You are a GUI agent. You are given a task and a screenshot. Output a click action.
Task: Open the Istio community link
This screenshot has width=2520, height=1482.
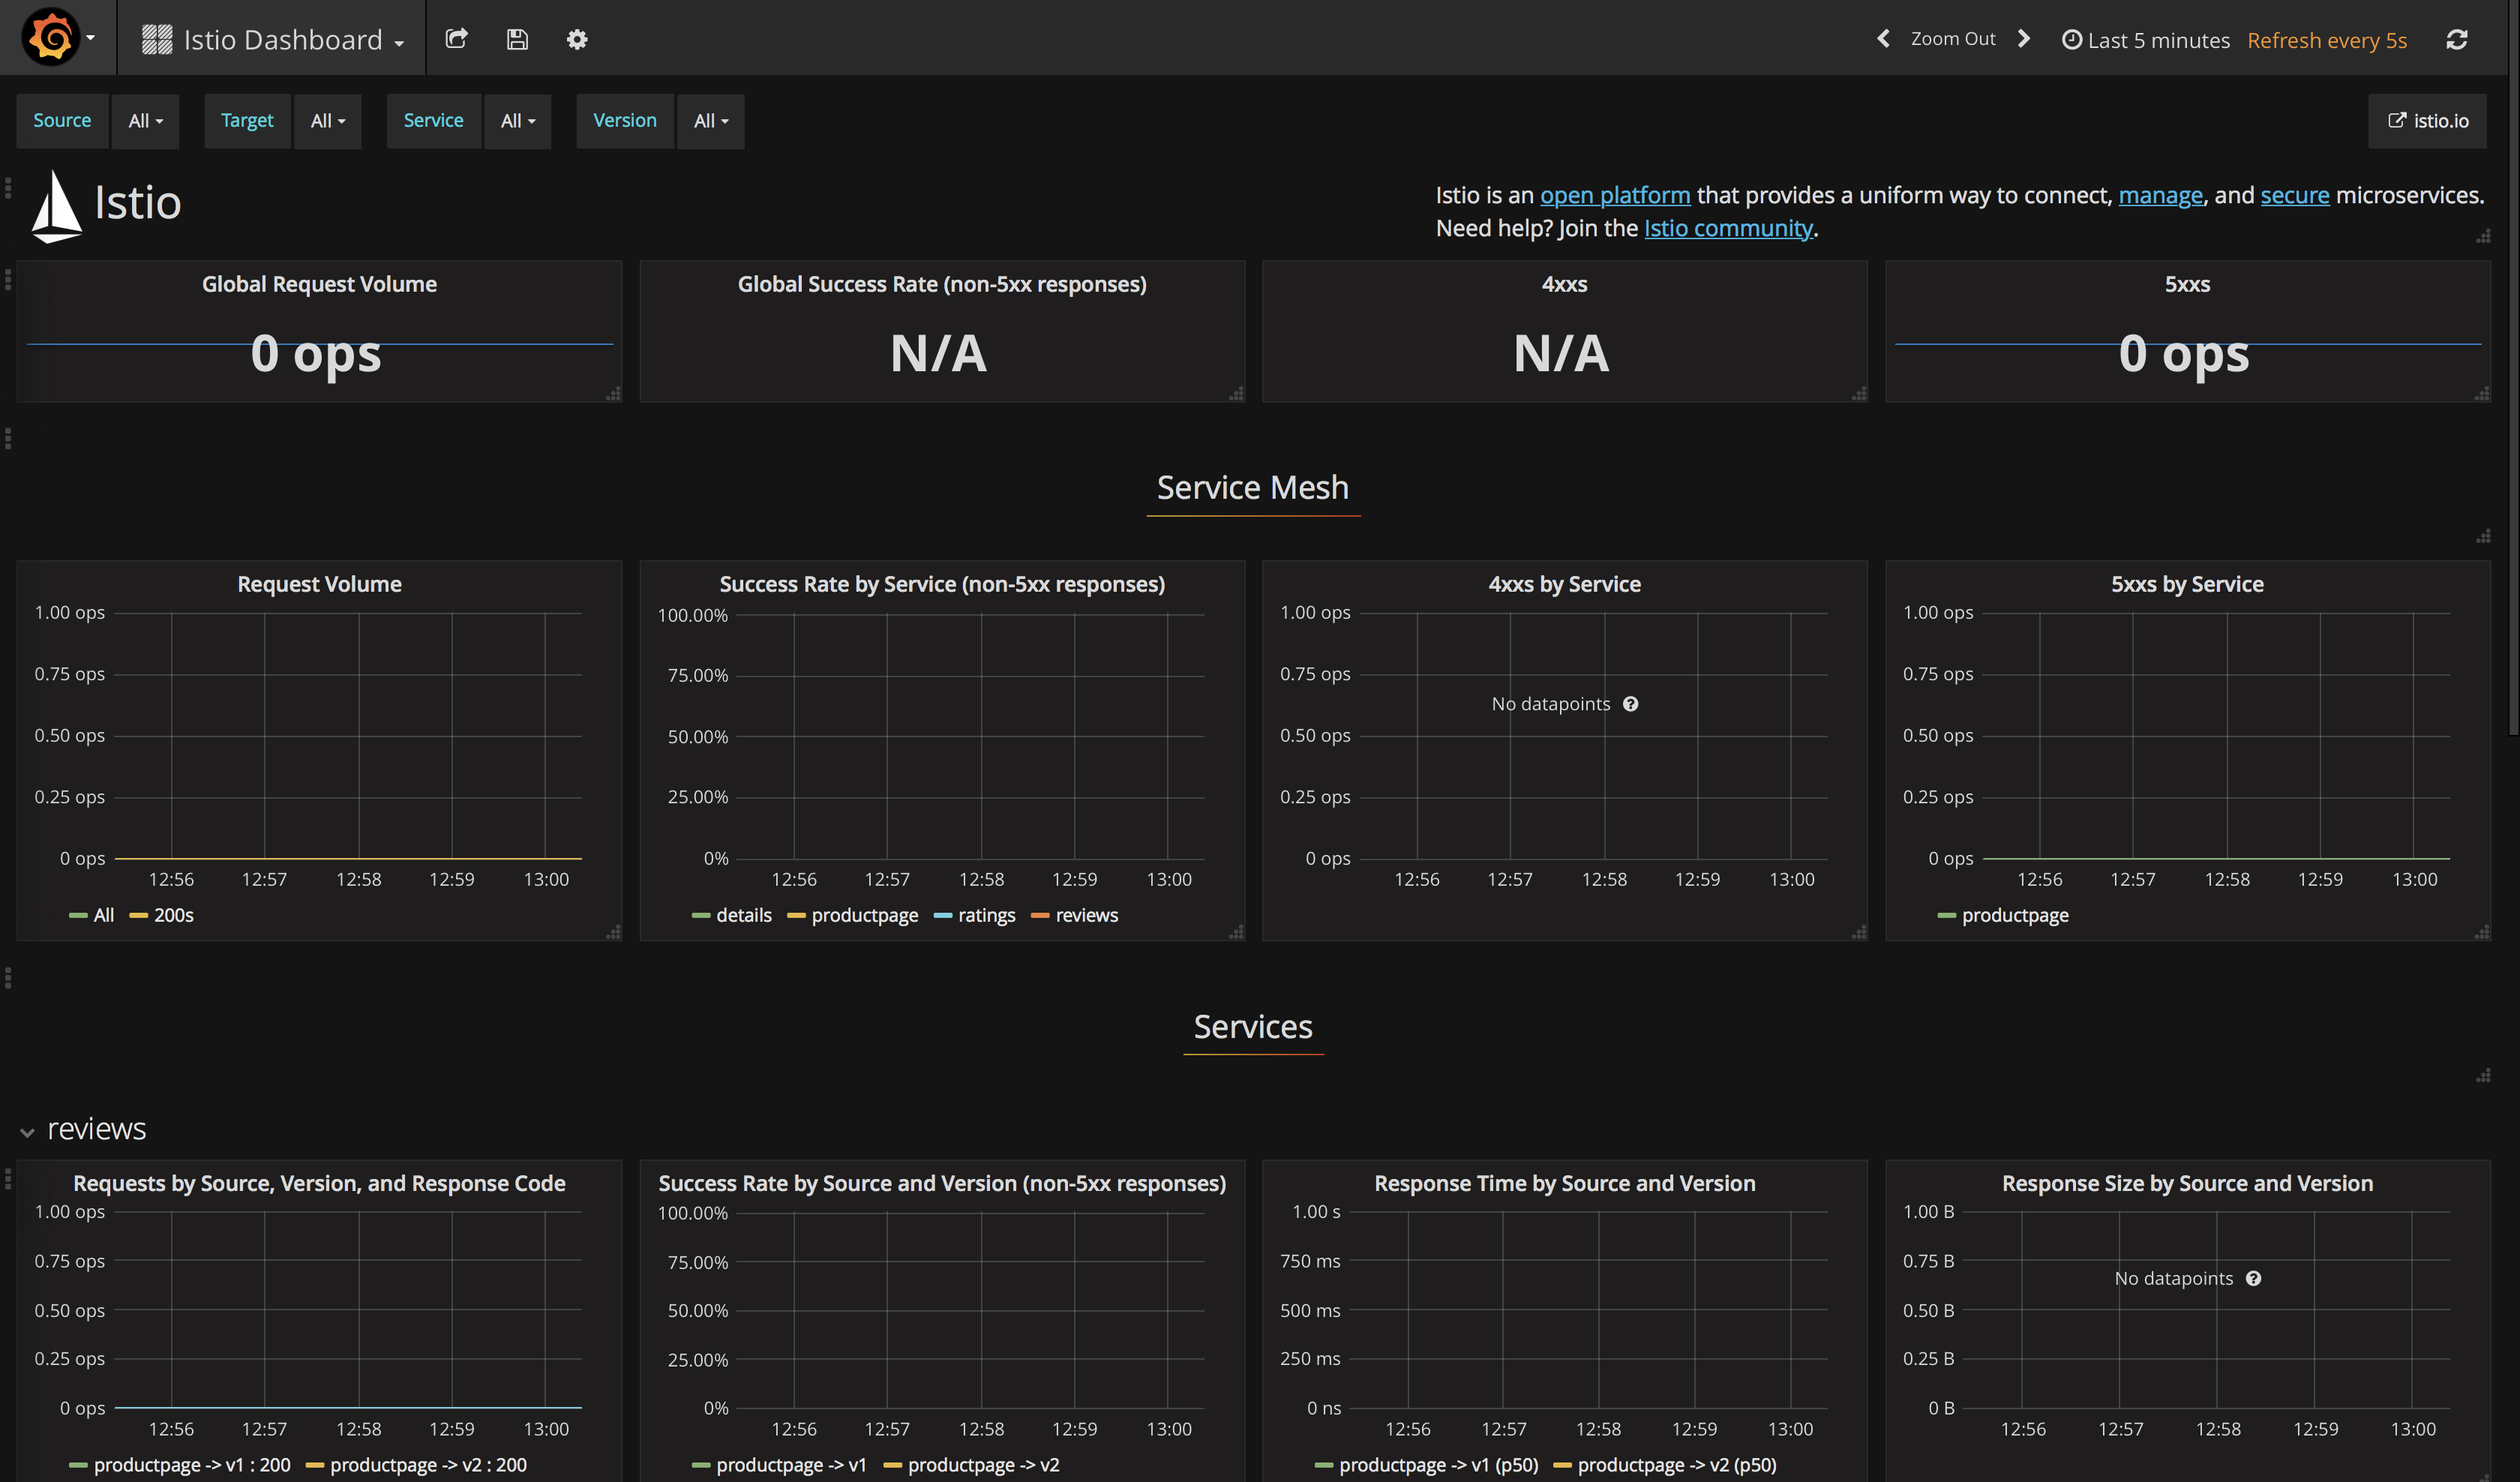tap(1727, 229)
